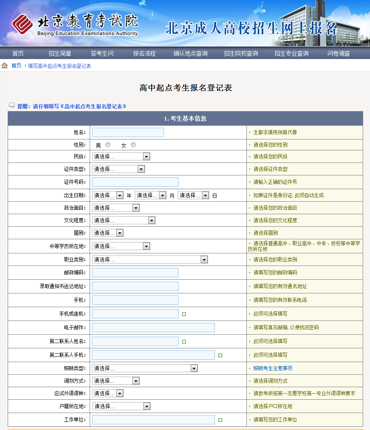
Task: Focus the 姓名 input field
Action: 128,132
